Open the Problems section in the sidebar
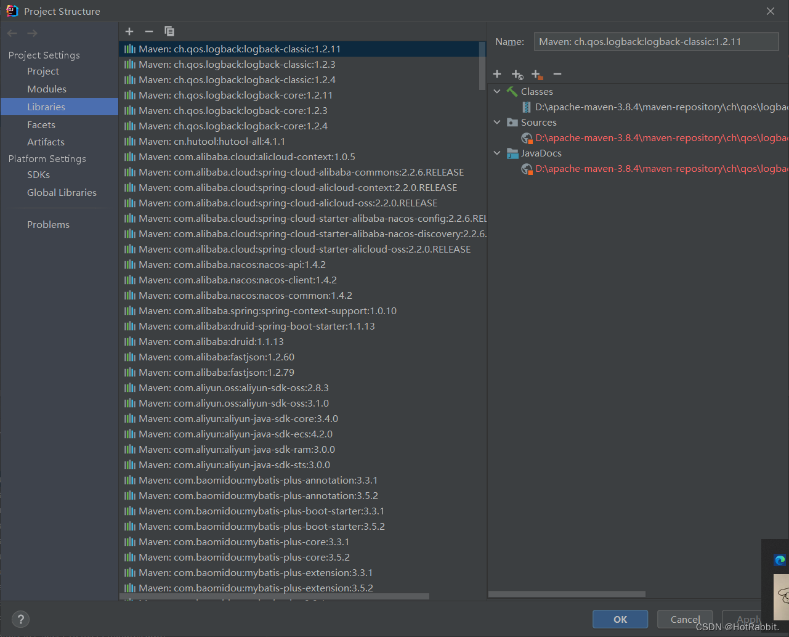Viewport: 789px width, 637px height. tap(48, 224)
